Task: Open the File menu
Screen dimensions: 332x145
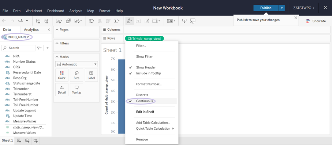Action: [5, 11]
